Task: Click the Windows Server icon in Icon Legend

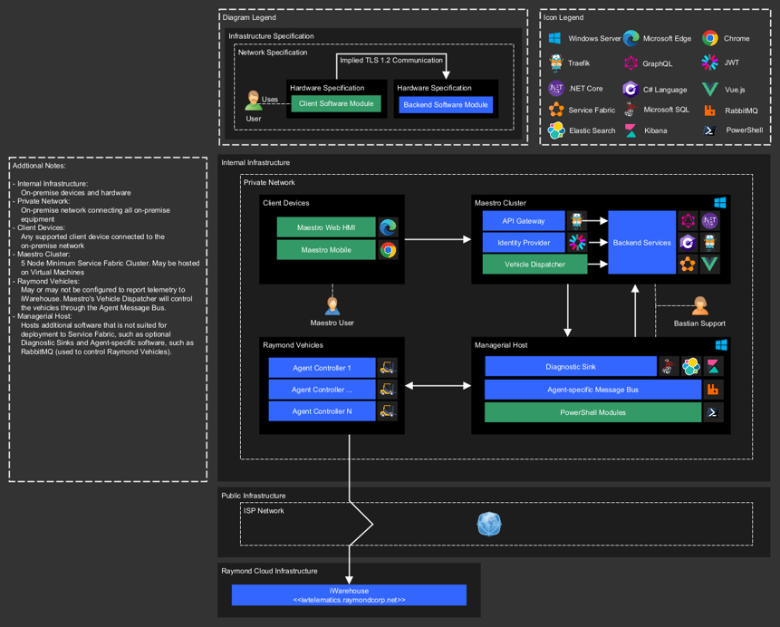Action: [555, 39]
